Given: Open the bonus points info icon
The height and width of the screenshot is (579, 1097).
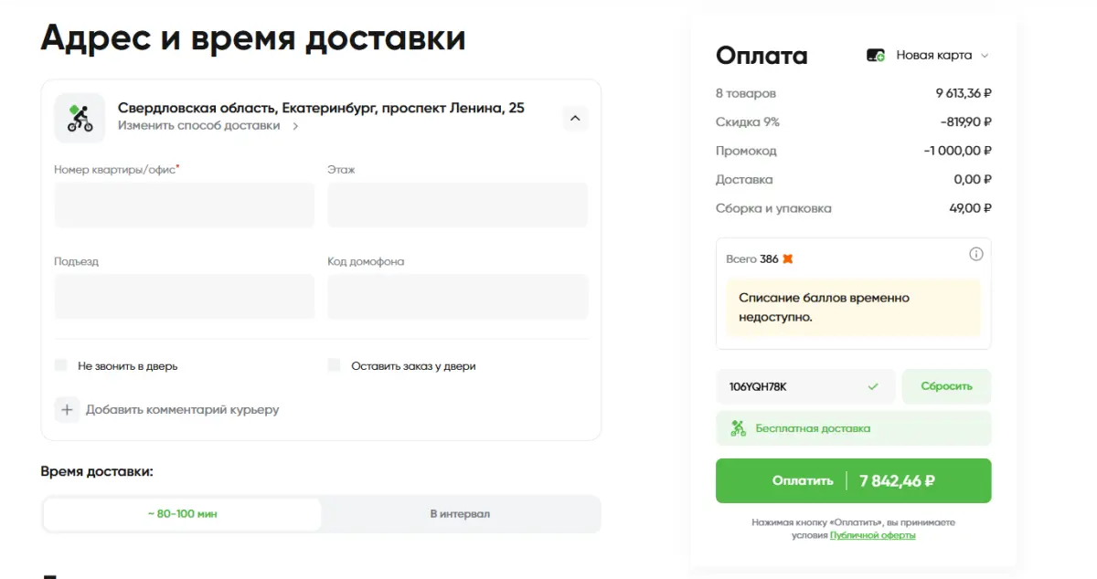Looking at the screenshot, I should [x=975, y=254].
